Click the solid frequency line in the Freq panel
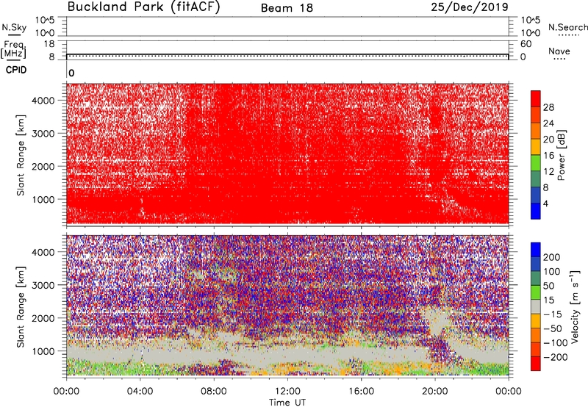588x407 pixels. click(x=287, y=54)
